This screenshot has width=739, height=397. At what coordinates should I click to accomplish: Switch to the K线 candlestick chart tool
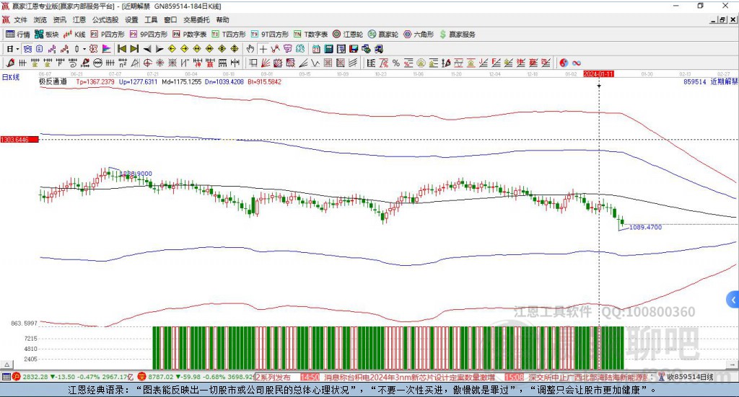point(75,34)
